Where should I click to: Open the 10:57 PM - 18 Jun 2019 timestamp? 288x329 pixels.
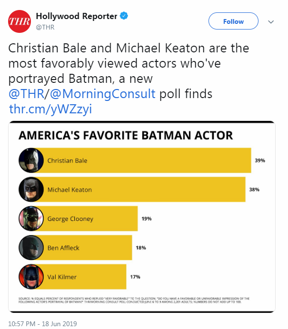tap(42, 324)
